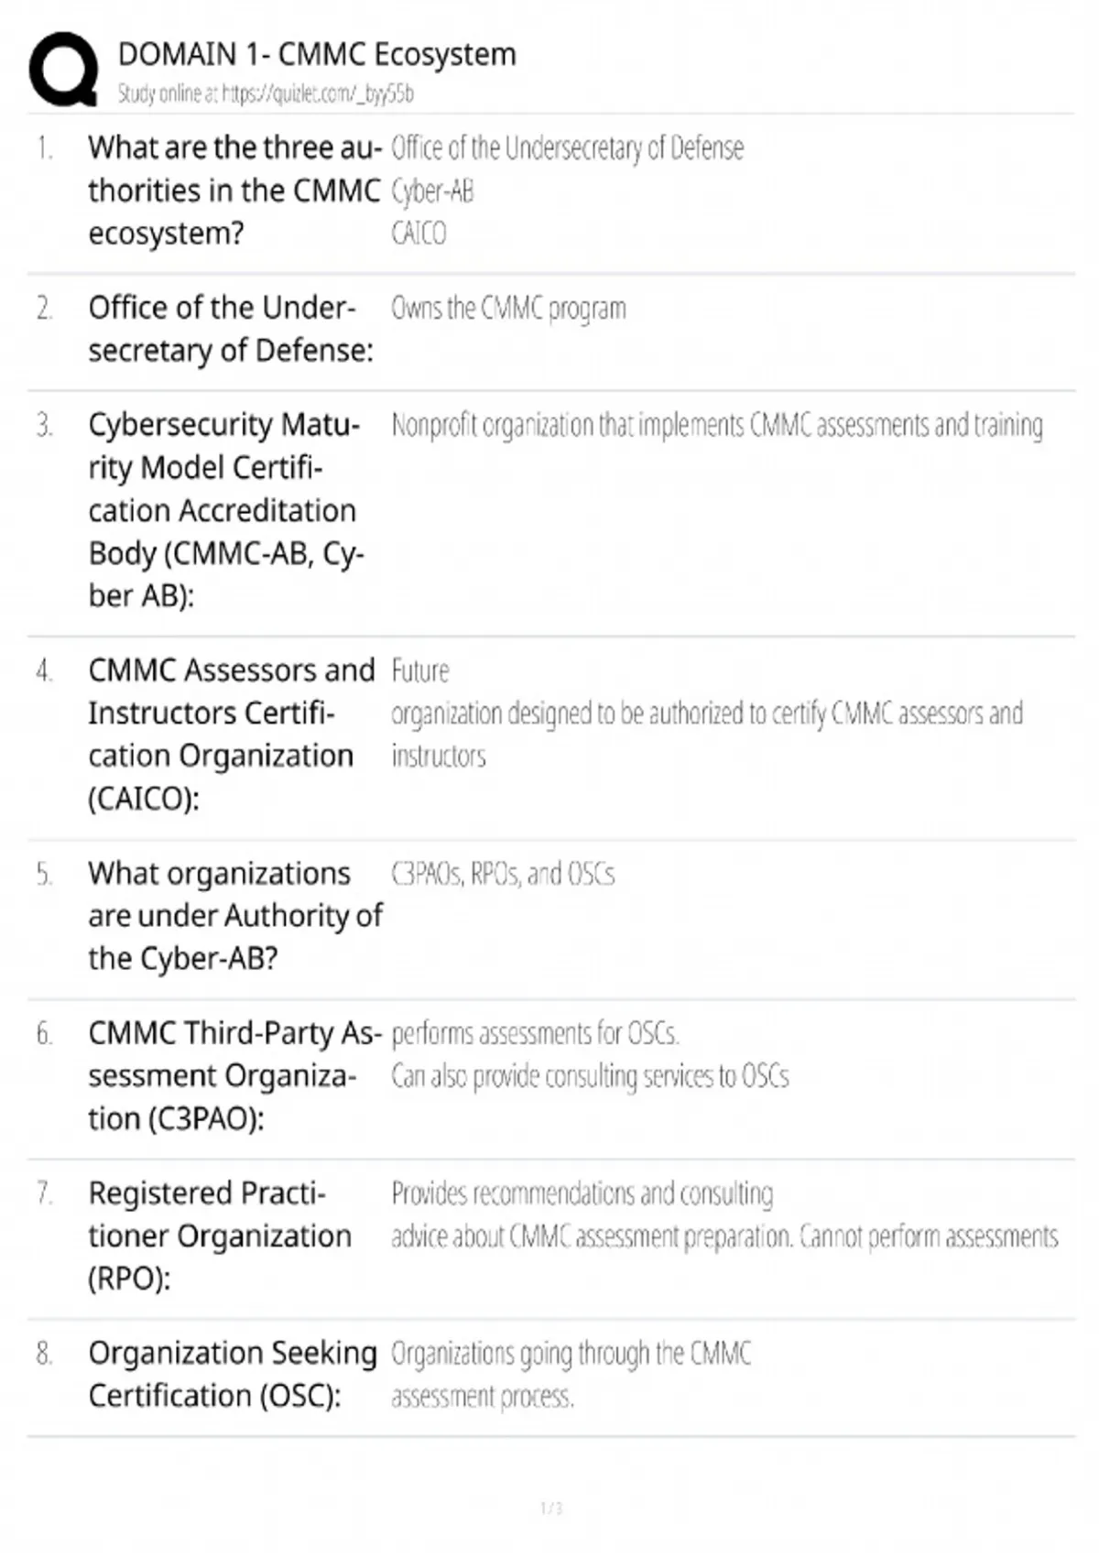Select the CMMC Assessors and Instructors term

(231, 734)
